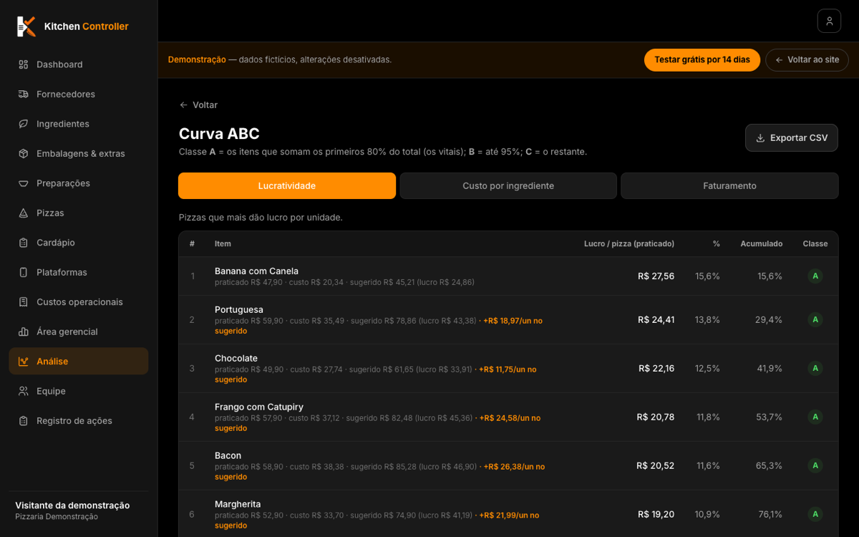The width and height of the screenshot is (859, 537).
Task: Click the Bacon item name
Action: tap(228, 456)
